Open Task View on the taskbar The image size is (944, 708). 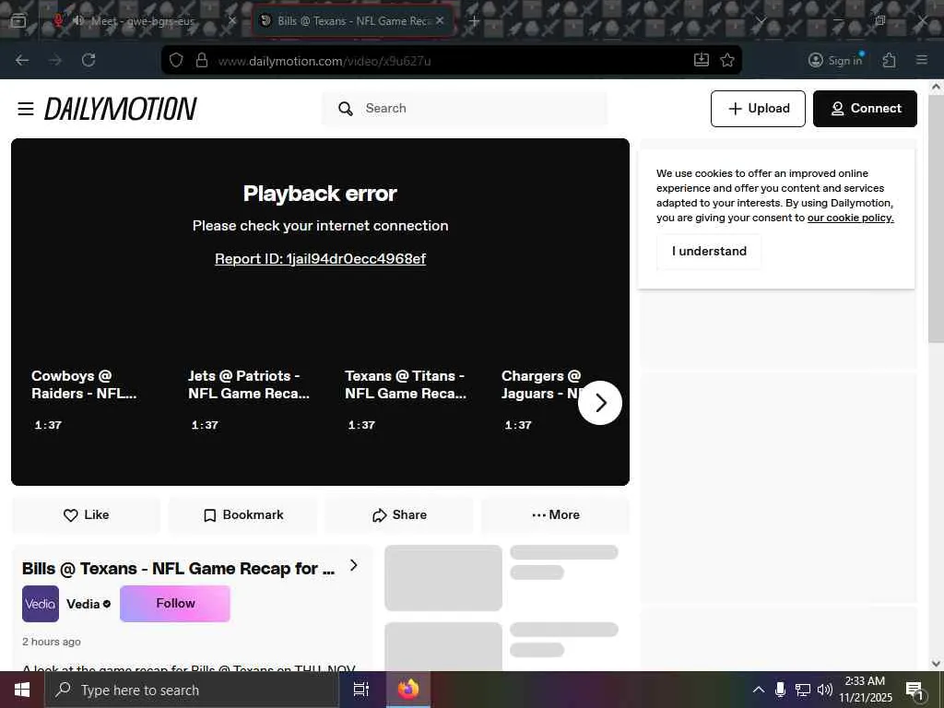[x=361, y=690]
